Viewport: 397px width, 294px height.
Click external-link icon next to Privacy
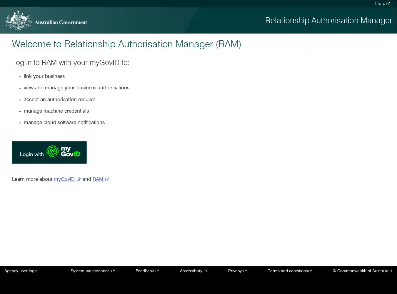245,271
